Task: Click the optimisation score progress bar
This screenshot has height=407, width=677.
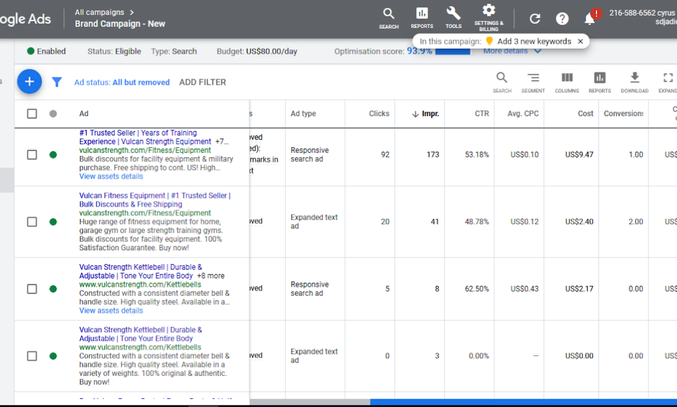Action: (x=453, y=51)
